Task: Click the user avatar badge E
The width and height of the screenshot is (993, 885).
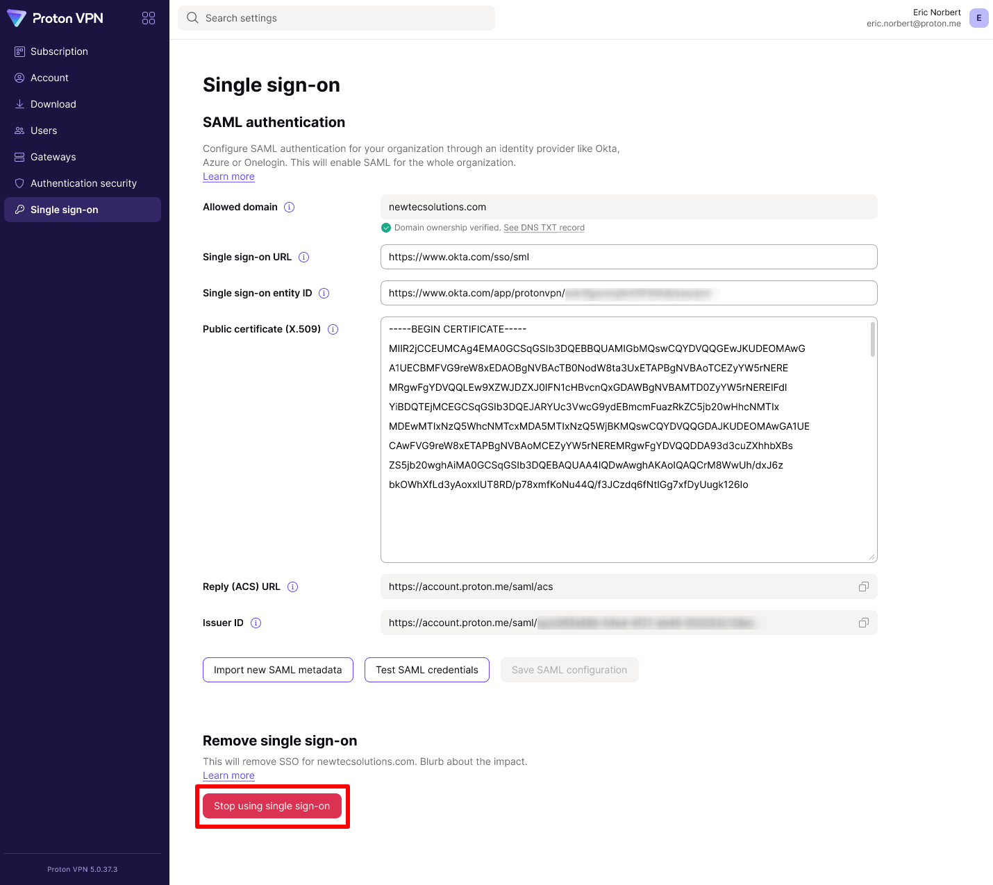Action: pos(979,18)
